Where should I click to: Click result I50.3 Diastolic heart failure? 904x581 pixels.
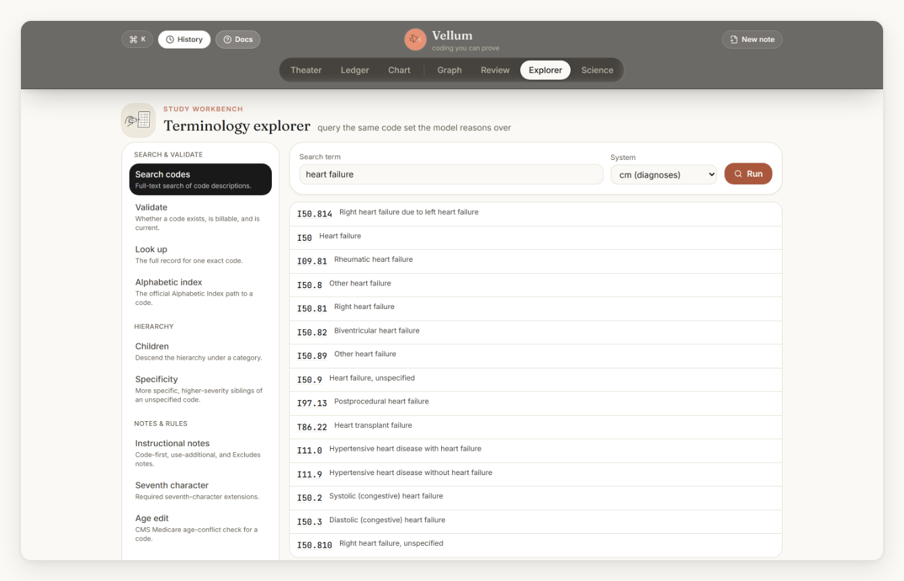coord(536,521)
